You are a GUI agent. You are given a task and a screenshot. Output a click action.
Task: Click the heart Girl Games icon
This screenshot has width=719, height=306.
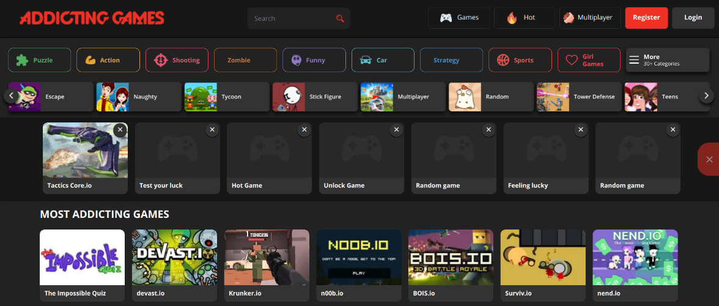pos(571,60)
